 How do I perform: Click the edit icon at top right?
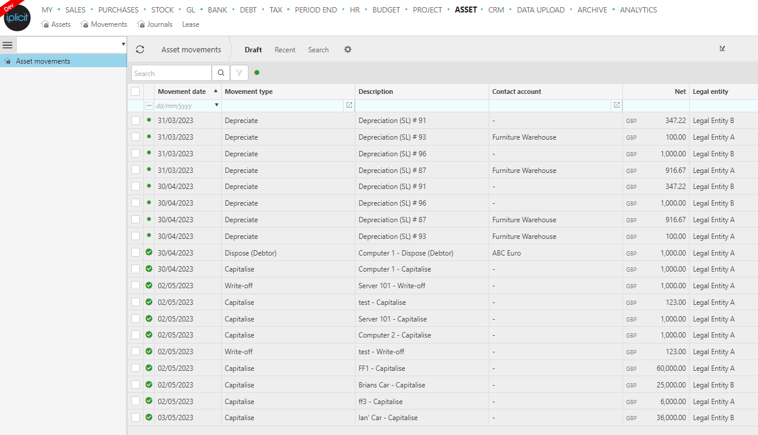722,49
